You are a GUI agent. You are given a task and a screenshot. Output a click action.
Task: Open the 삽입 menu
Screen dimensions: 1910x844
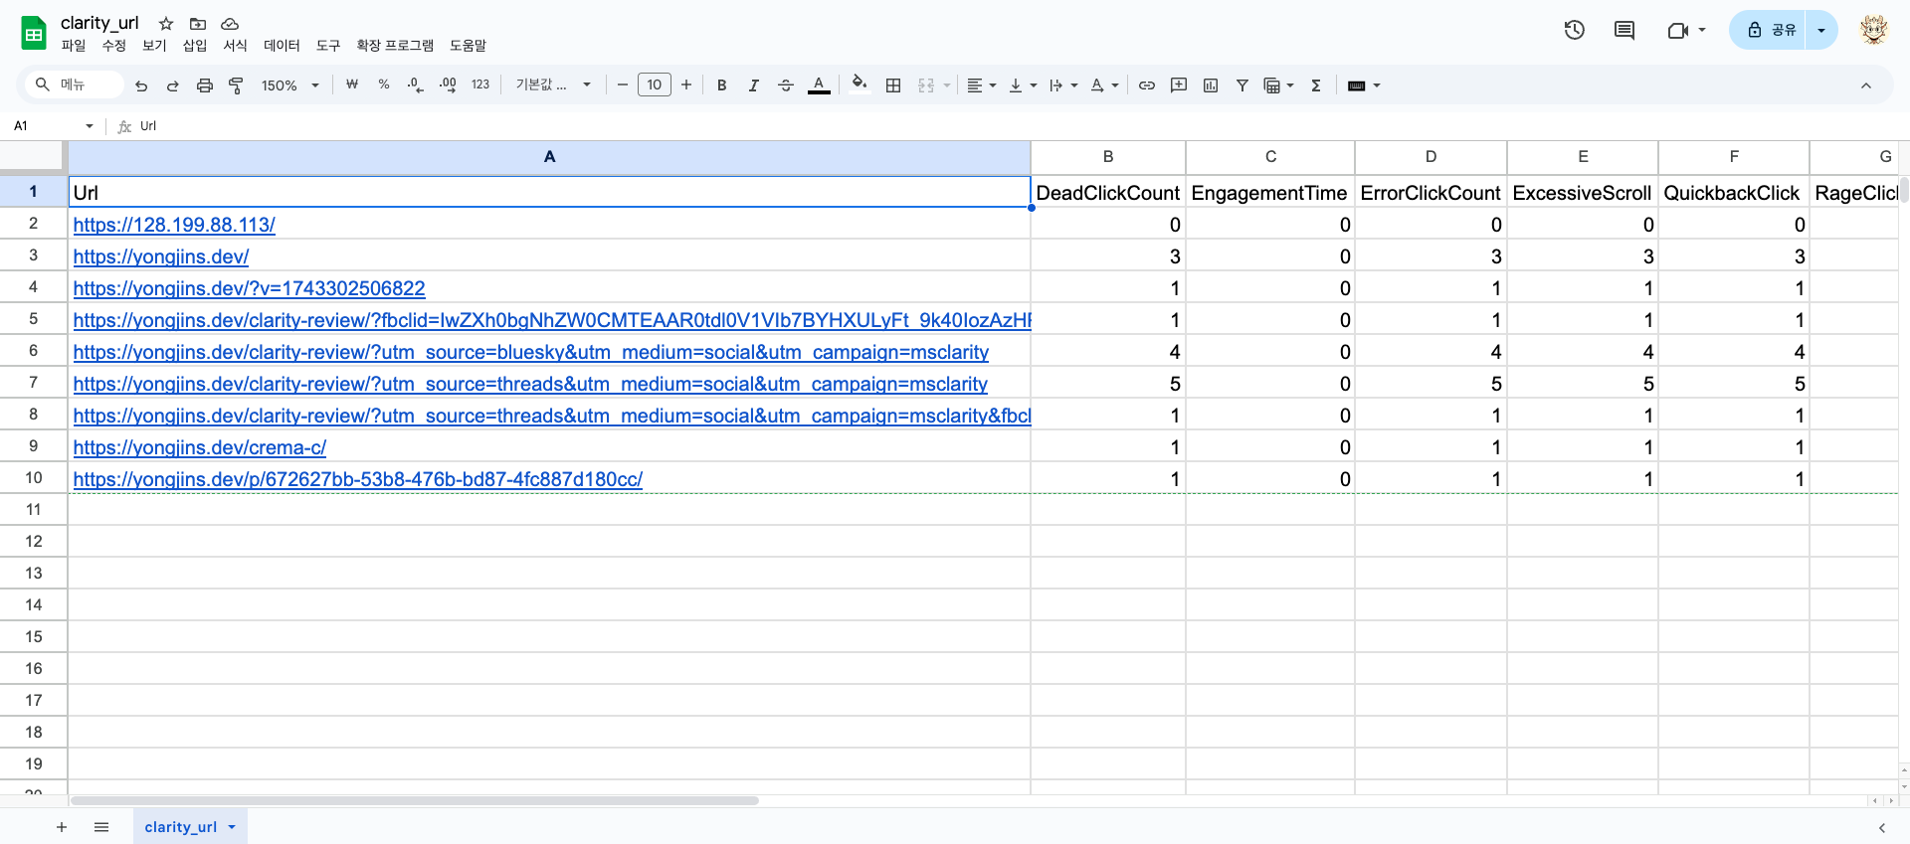click(x=195, y=46)
